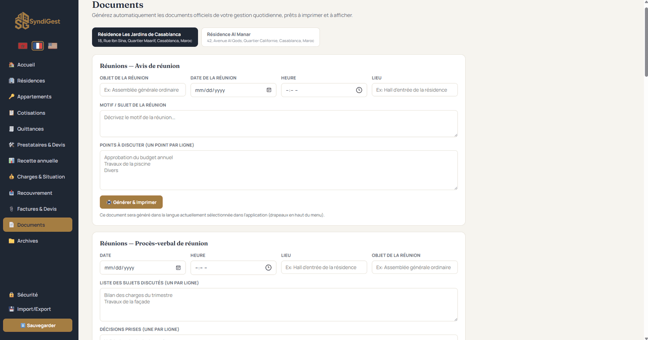
Task: Open calendar picker in Procès-verbal Date field
Action: (178, 267)
